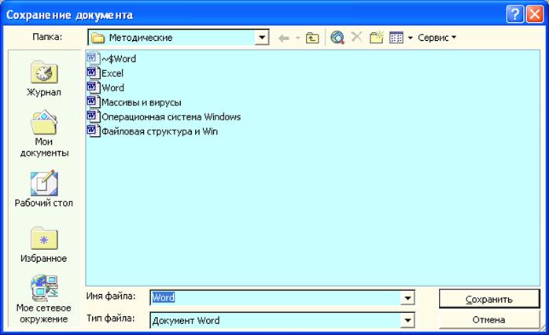This screenshot has width=549, height=335.
Task: Click the Отмена button
Action: click(488, 319)
